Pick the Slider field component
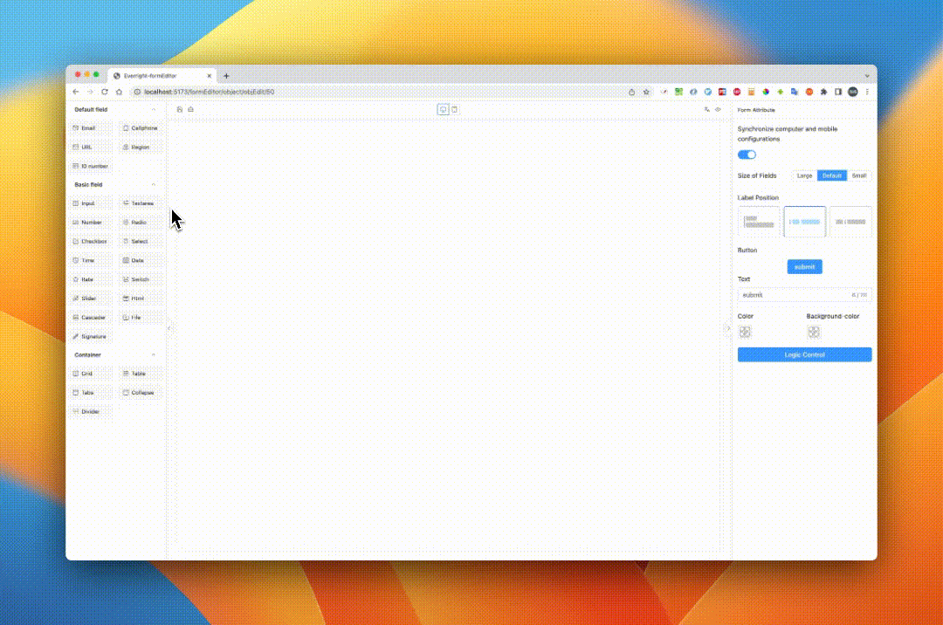 point(91,298)
